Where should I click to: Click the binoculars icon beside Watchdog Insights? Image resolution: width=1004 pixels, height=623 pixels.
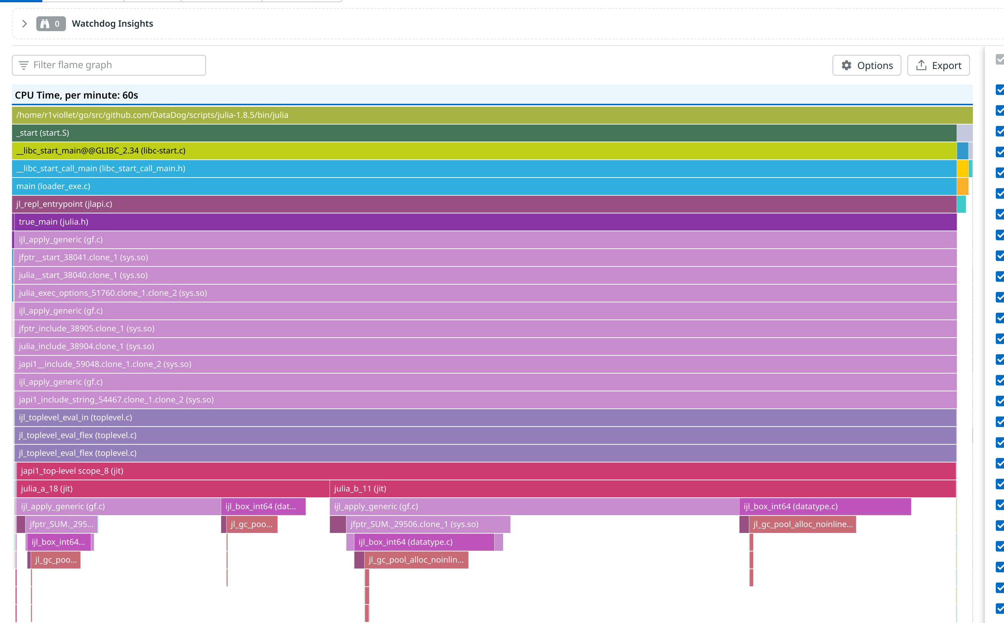[45, 23]
